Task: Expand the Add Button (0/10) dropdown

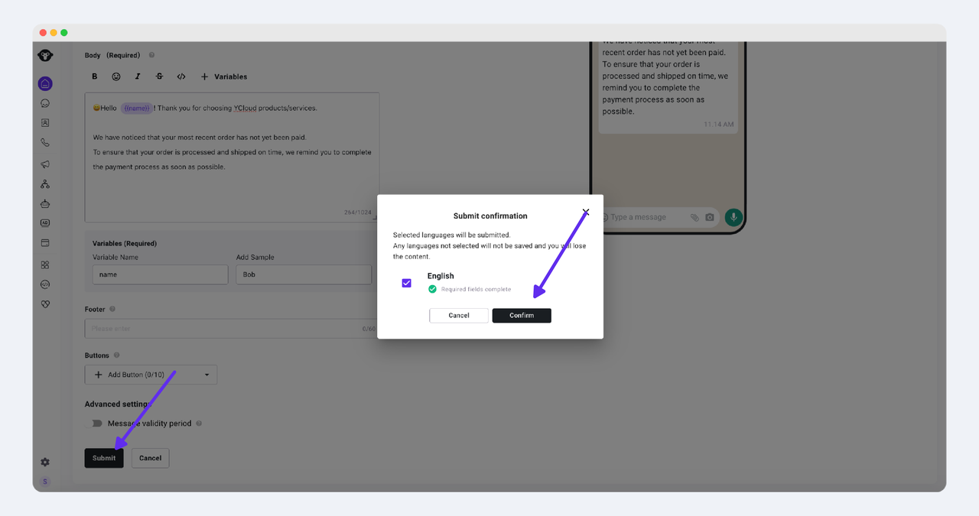Action: coord(151,375)
